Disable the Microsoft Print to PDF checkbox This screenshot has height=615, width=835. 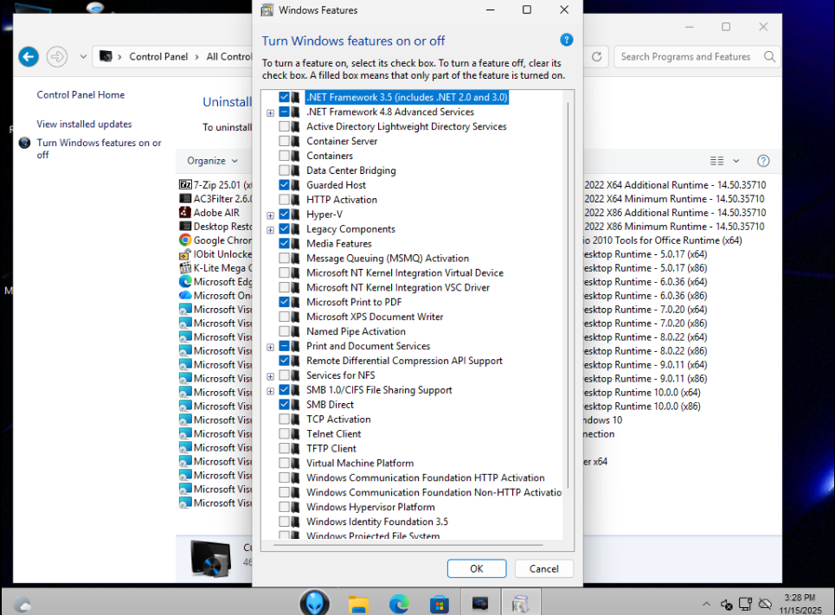285,303
